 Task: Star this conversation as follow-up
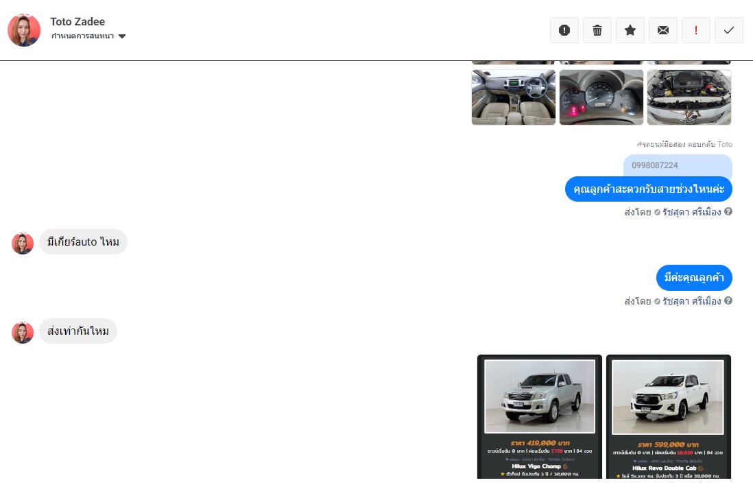[x=630, y=30]
